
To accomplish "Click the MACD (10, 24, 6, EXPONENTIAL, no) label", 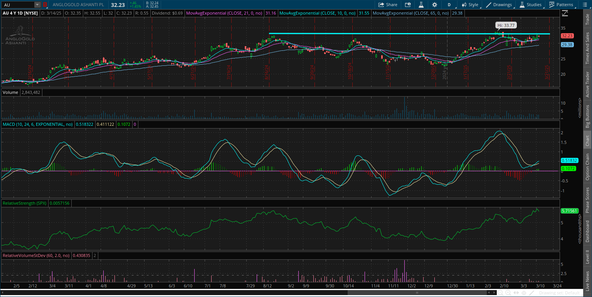I will tap(38, 124).
